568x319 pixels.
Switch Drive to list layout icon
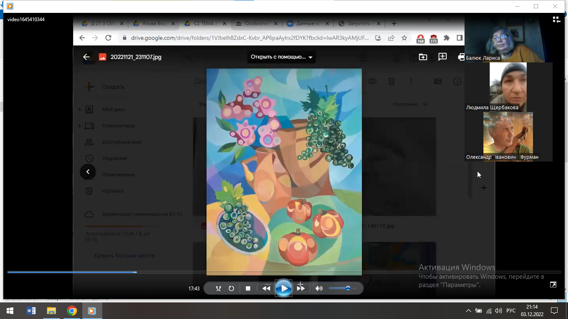(x=437, y=81)
